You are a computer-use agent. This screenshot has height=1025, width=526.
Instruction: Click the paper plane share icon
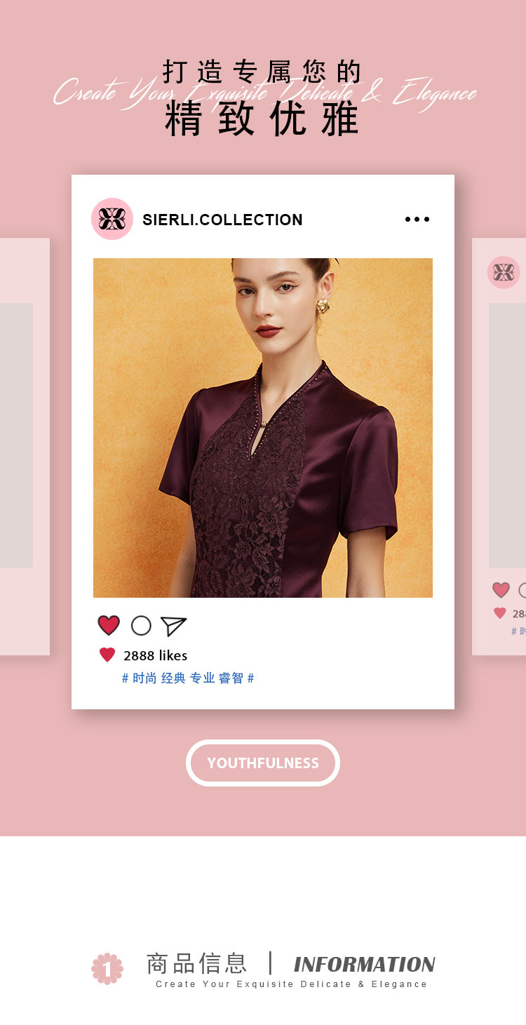click(173, 626)
